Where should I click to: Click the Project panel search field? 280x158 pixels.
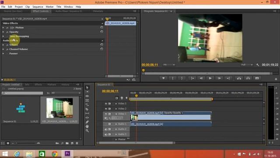click(22, 93)
